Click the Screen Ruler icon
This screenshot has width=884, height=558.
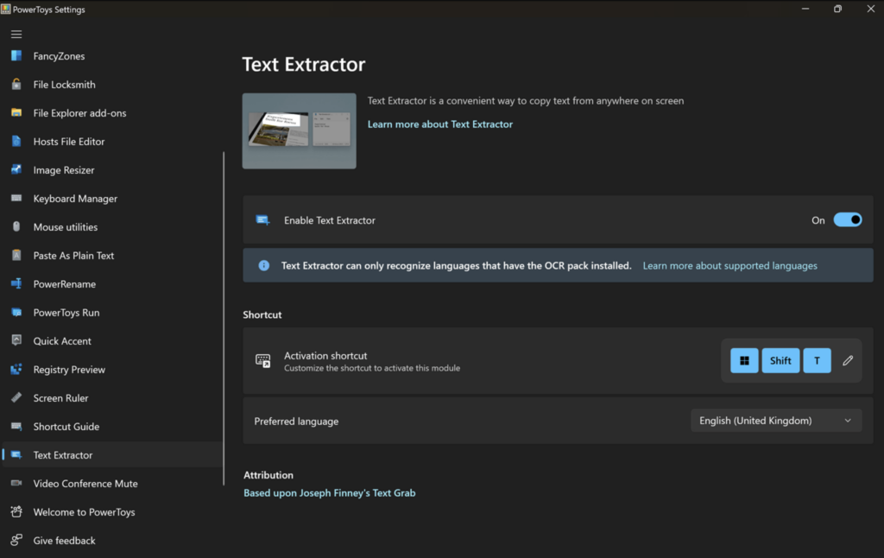16,397
